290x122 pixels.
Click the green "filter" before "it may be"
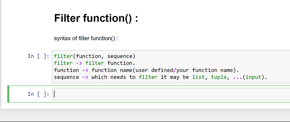click(x=148, y=77)
